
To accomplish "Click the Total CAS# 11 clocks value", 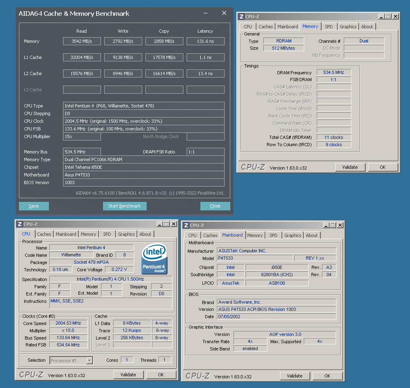I will point(334,137).
